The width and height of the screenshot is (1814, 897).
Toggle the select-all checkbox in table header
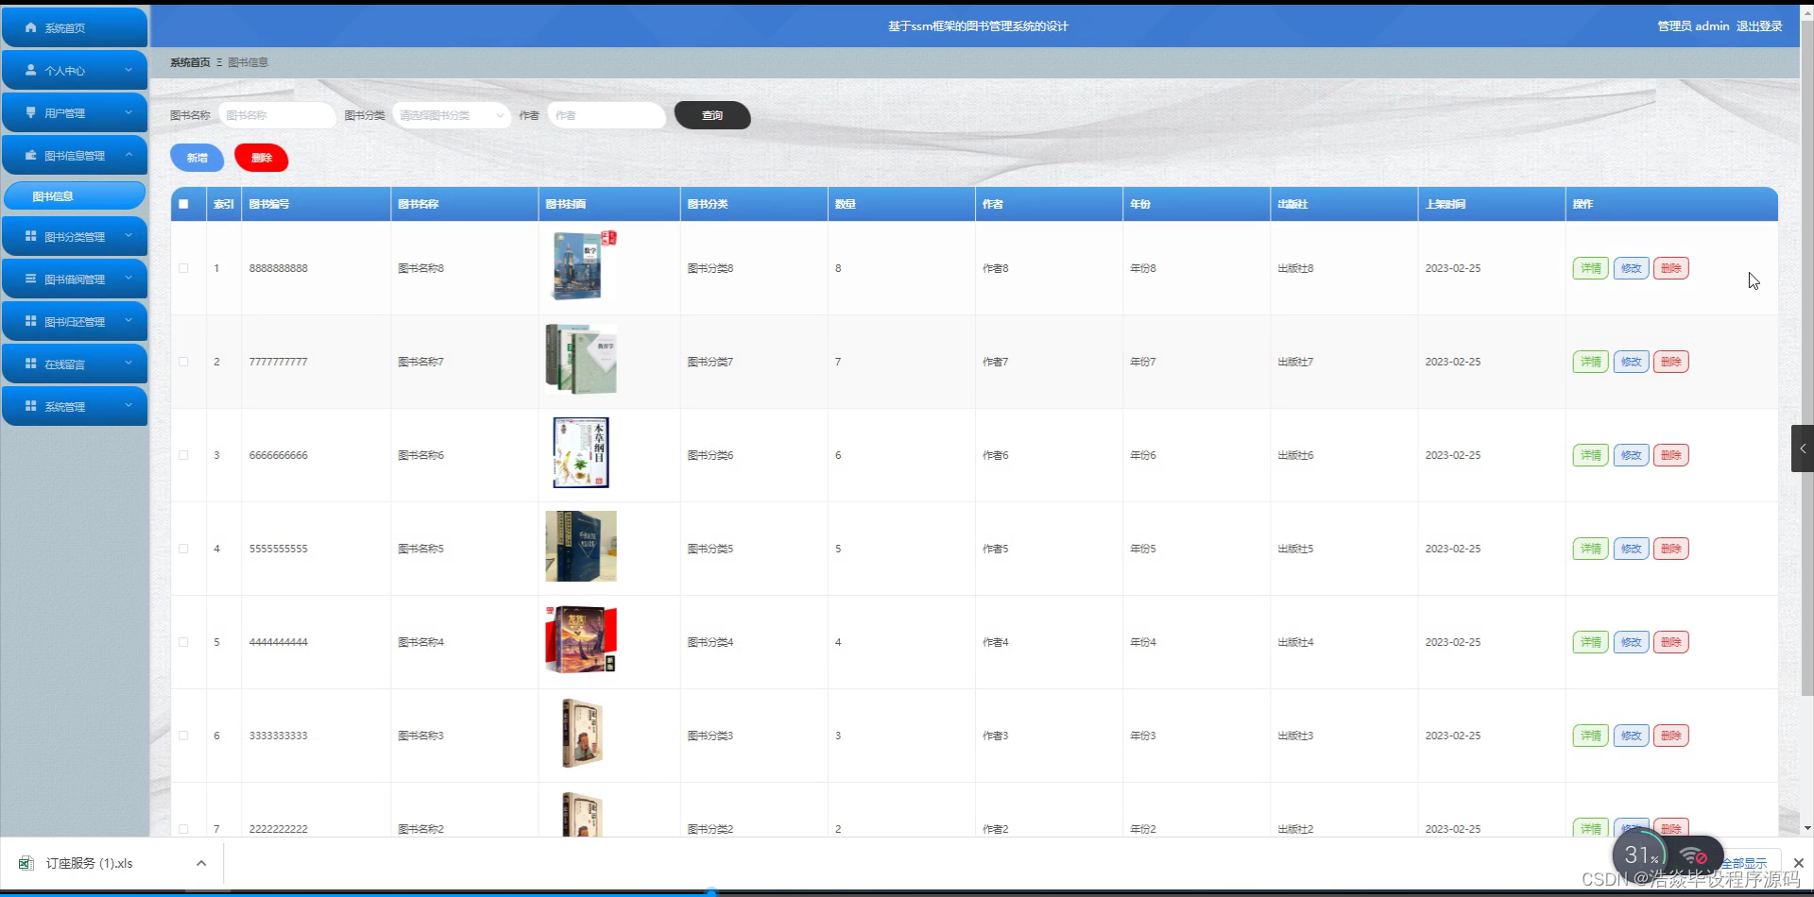(183, 203)
